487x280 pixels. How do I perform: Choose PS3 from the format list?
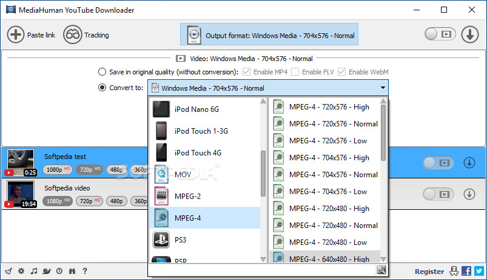point(205,239)
